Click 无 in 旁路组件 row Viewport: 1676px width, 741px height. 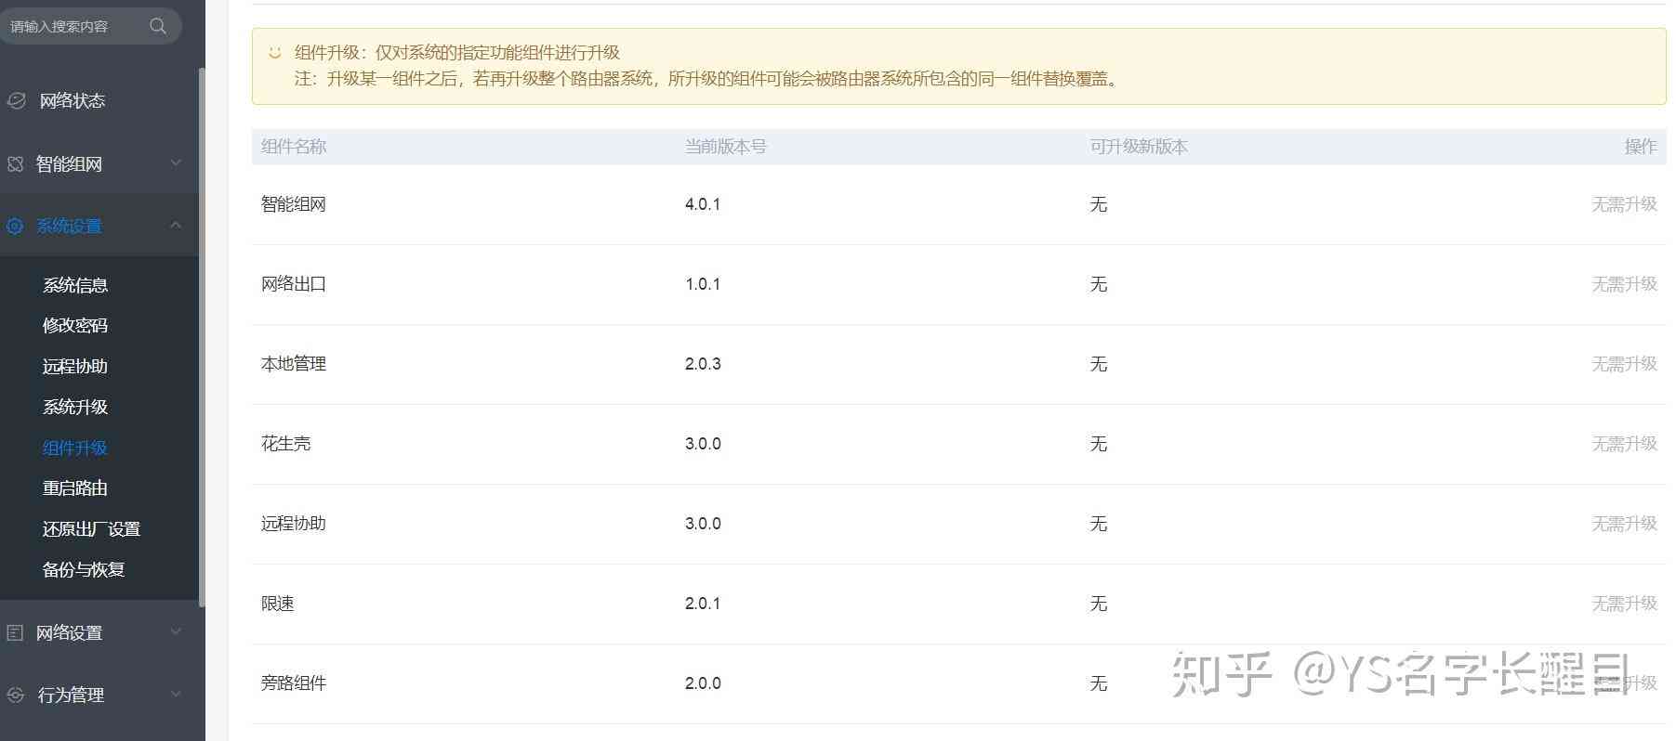(x=1098, y=683)
